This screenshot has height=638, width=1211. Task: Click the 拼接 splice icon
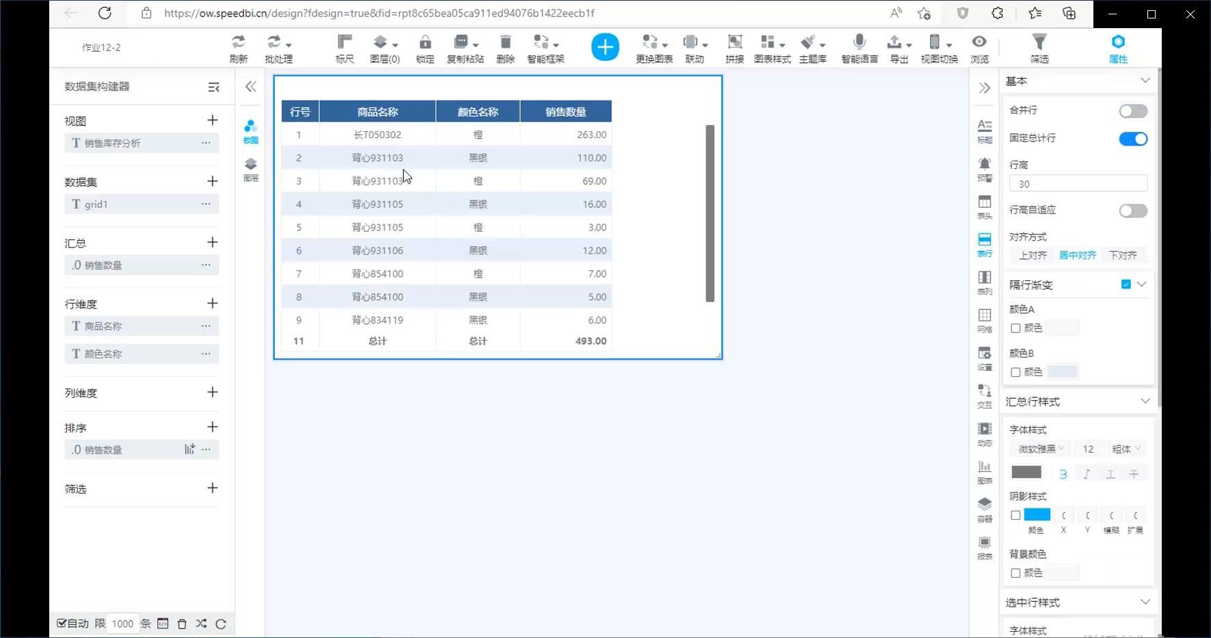pyautogui.click(x=734, y=42)
